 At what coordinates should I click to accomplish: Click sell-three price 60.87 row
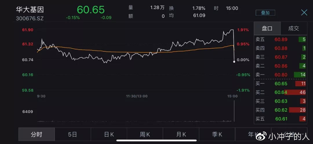[281, 57]
